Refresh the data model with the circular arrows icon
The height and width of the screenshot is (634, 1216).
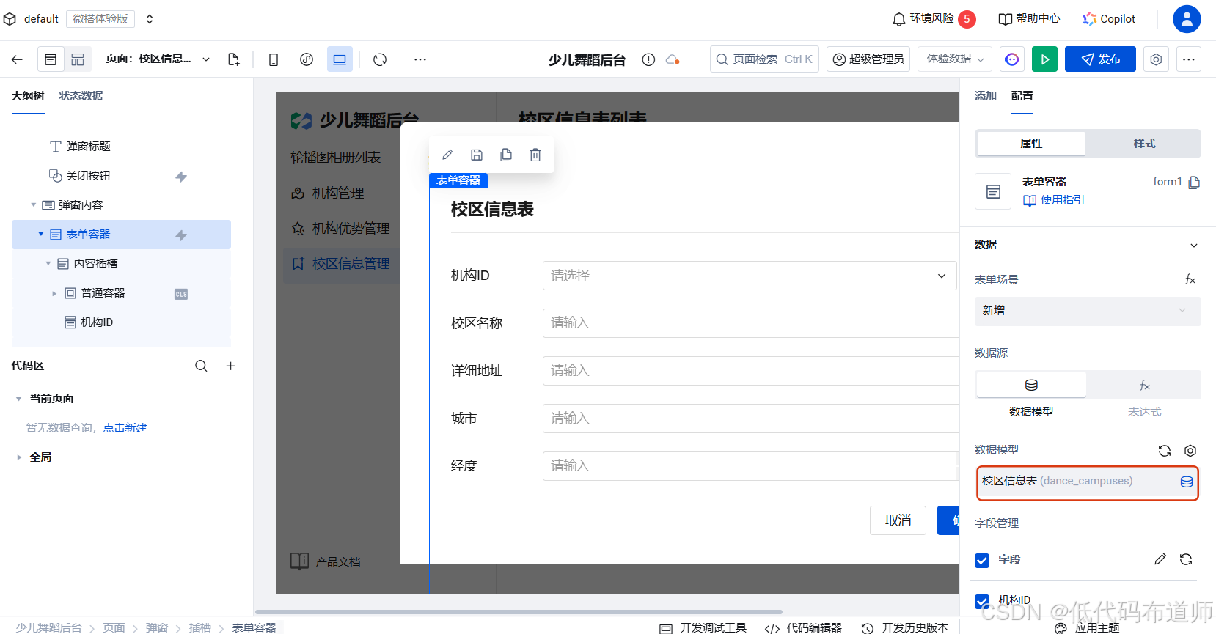[1165, 451]
